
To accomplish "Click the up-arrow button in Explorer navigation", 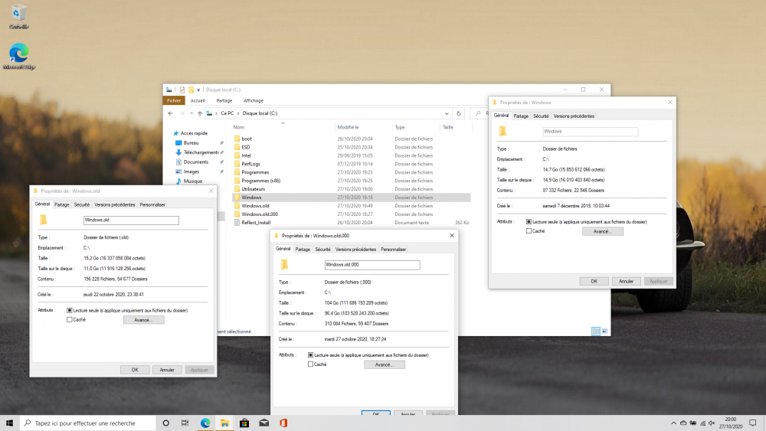I will point(199,113).
